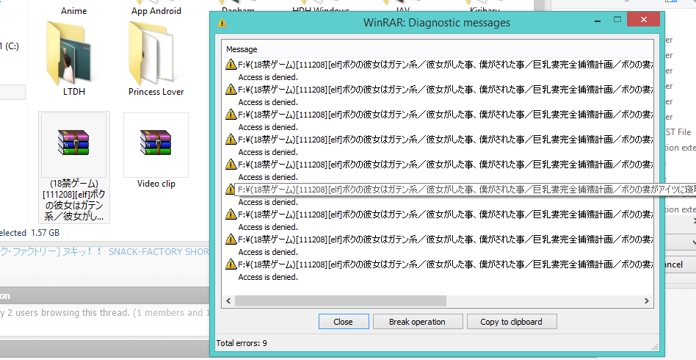Open the SNACK-FACTORY link
This screenshot has width=696, height=360.
click(158, 251)
